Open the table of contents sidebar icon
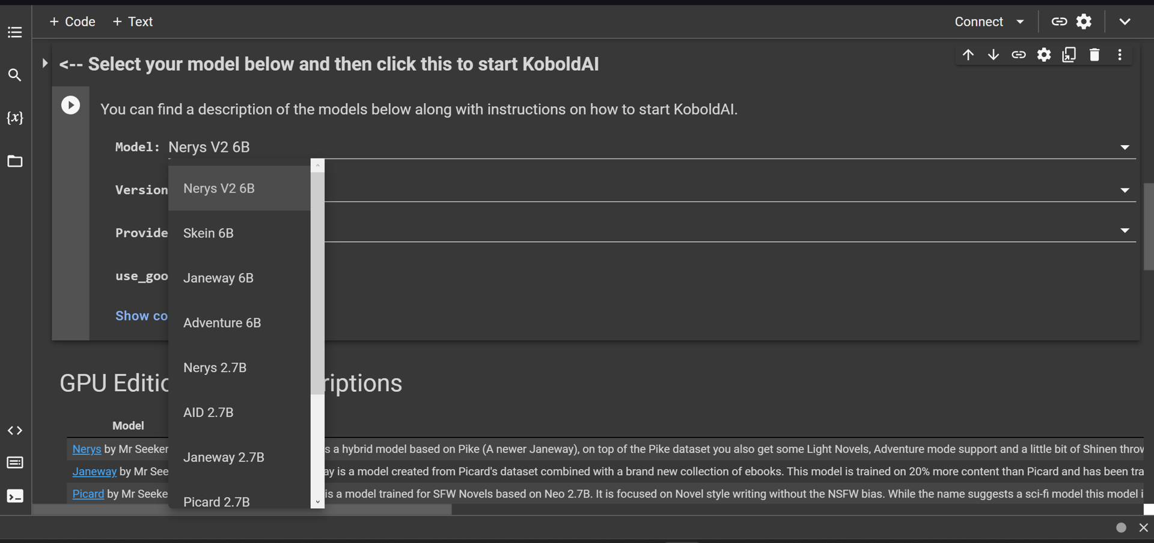 pos(15,32)
